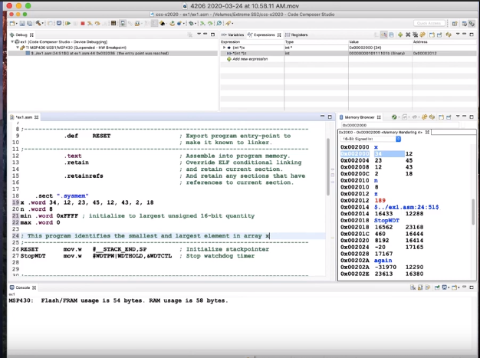
Task: Click the Memory Browser vertical scrollbar
Action: click(x=473, y=211)
